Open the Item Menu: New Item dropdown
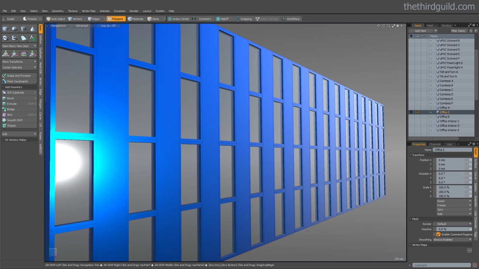479x269 pixels. click(19, 46)
